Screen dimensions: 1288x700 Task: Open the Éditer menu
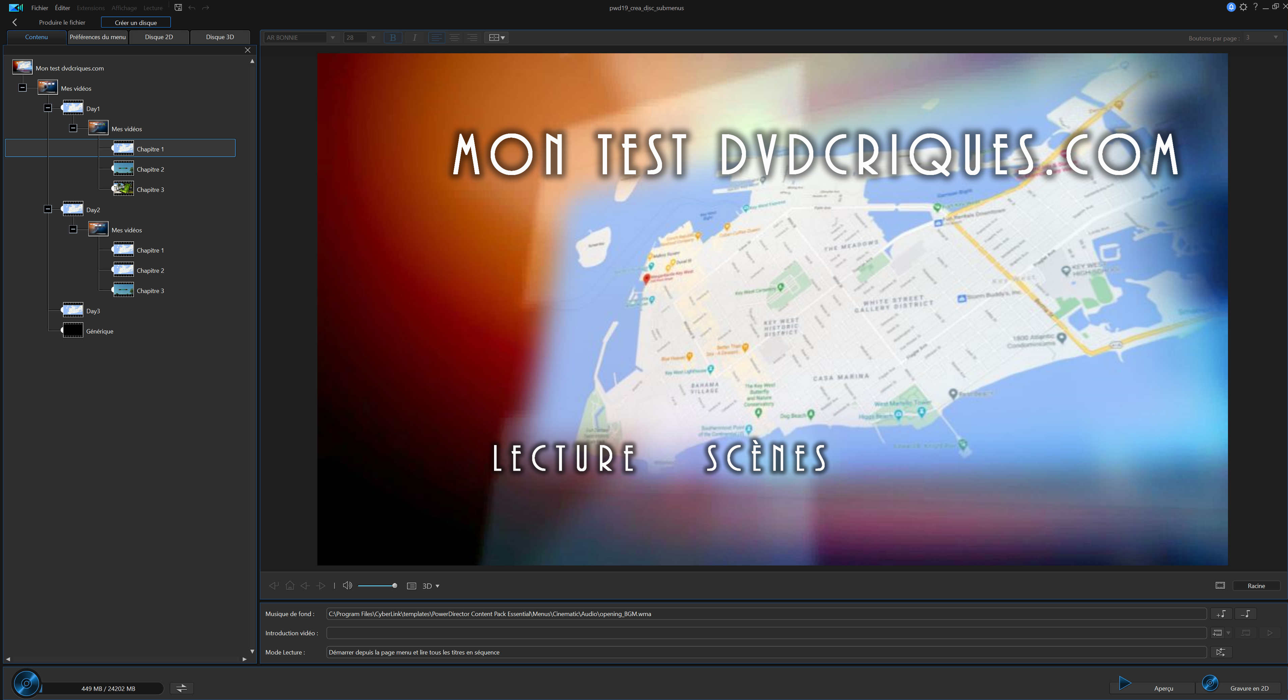tap(62, 8)
